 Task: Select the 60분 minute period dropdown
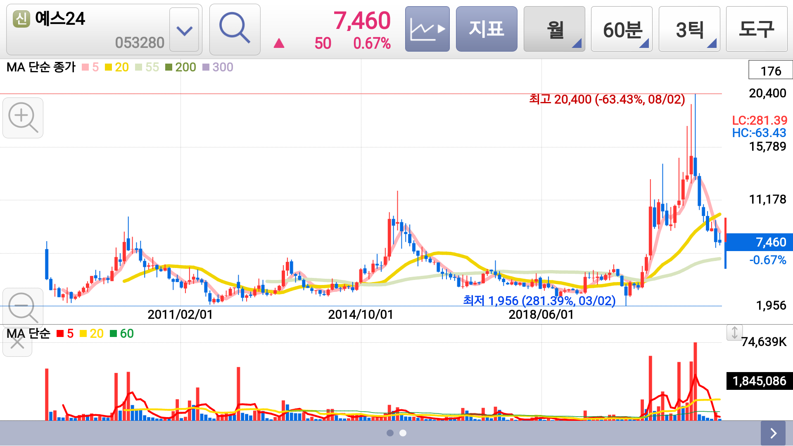pyautogui.click(x=622, y=29)
